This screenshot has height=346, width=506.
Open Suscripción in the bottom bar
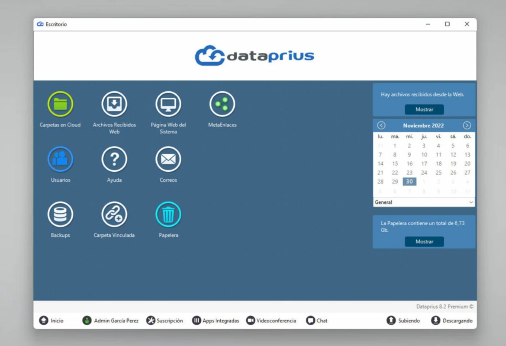164,320
